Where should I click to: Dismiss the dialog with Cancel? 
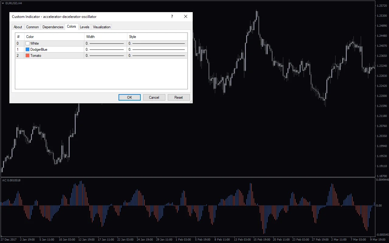pos(154,97)
